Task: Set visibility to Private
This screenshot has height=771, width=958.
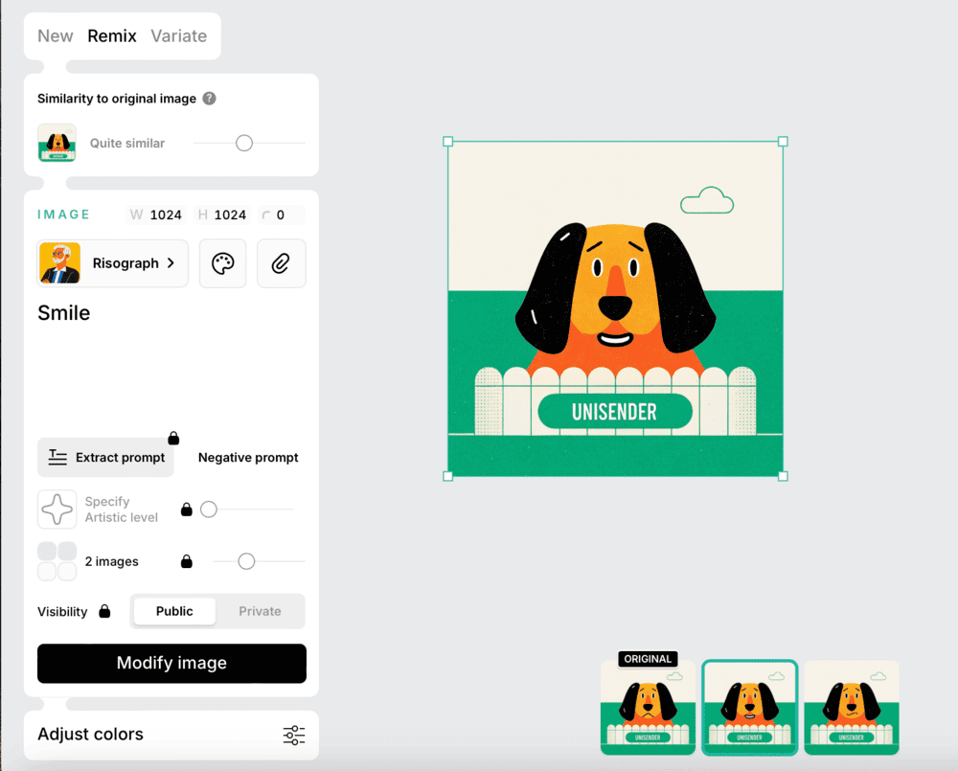Action: click(260, 611)
